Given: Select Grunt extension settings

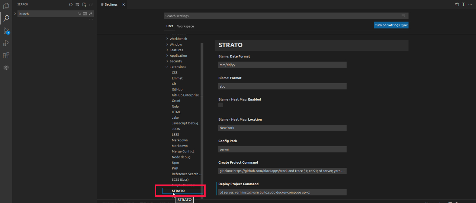Looking at the screenshot, I should click(x=176, y=101).
